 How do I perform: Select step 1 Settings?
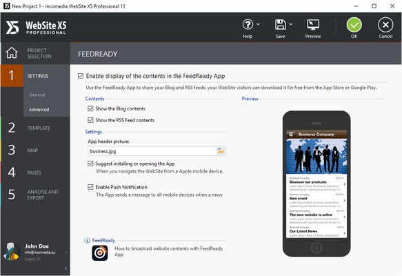click(35, 76)
